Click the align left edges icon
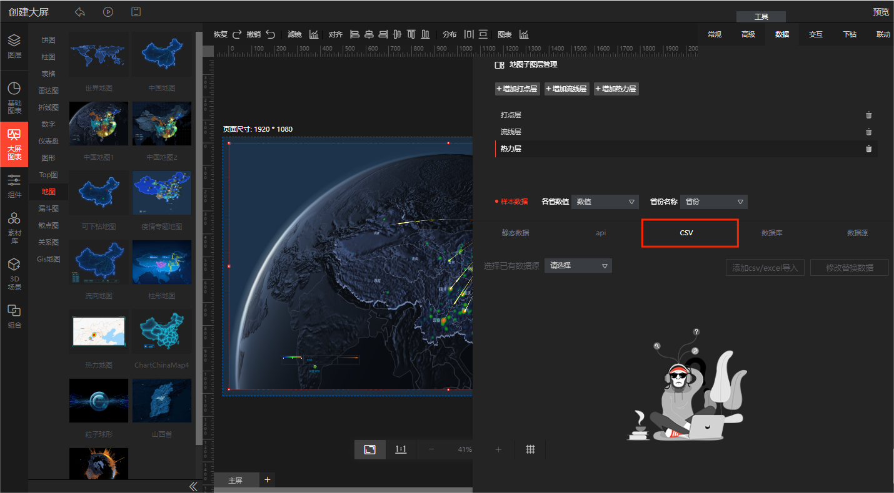The width and height of the screenshot is (894, 493). point(354,34)
